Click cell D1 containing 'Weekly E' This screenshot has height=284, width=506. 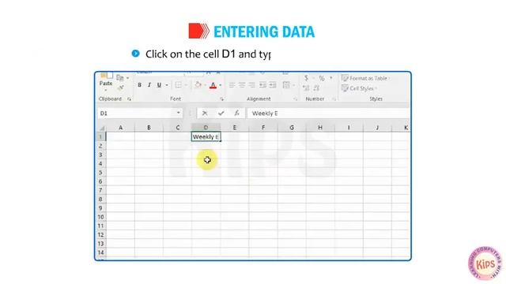(x=206, y=136)
